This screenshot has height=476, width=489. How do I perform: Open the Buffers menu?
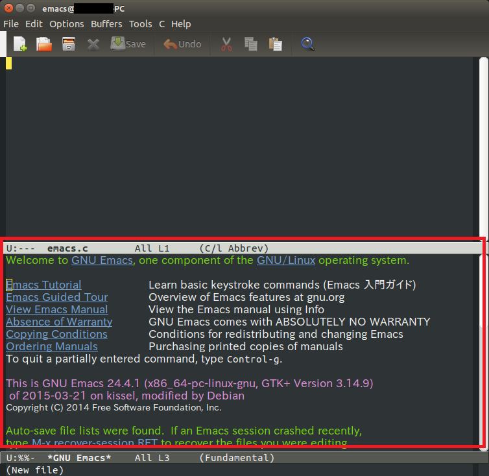click(106, 24)
